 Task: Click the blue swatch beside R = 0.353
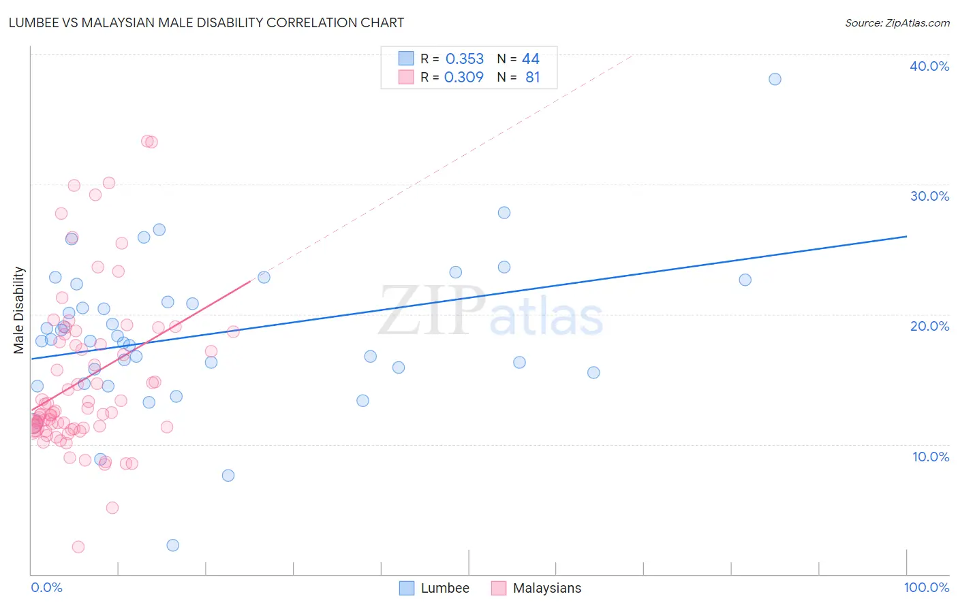point(406,59)
